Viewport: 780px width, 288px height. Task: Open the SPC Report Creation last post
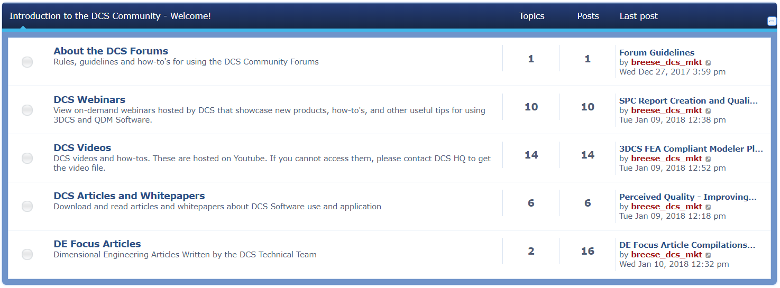tap(689, 100)
